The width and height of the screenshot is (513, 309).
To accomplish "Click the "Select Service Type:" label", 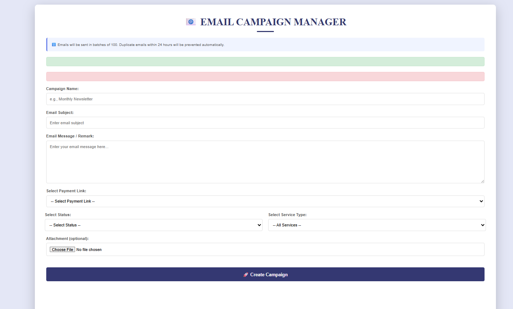I will click(x=287, y=215).
